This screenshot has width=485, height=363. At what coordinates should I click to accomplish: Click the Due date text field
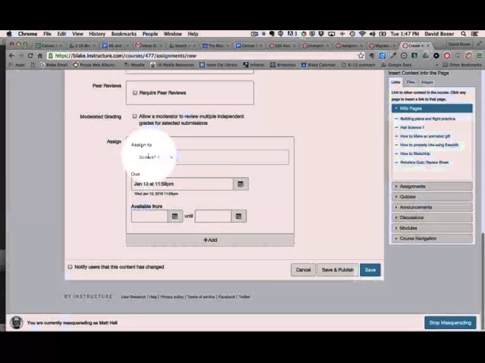pyautogui.click(x=182, y=184)
